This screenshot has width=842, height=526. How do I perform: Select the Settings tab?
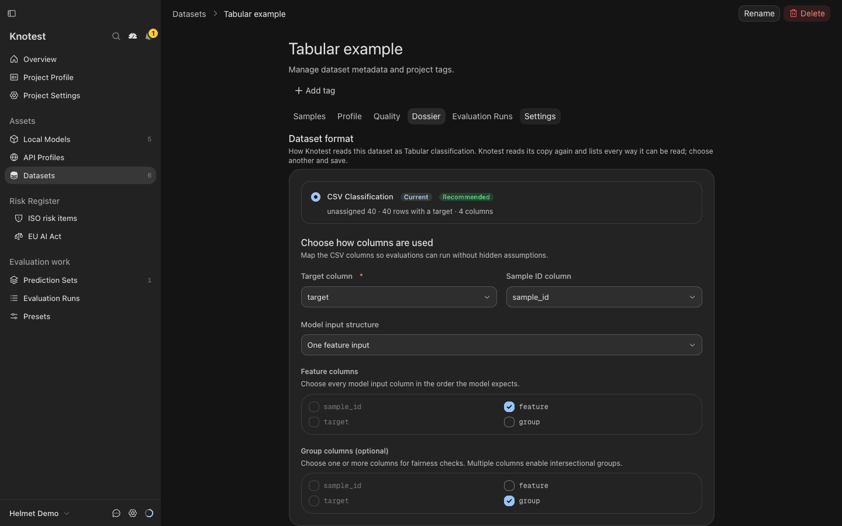point(540,116)
